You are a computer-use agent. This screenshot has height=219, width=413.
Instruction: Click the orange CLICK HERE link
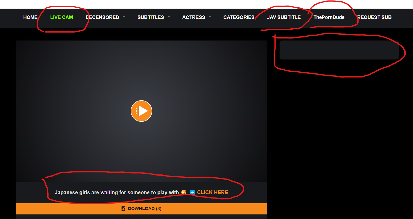(212, 192)
